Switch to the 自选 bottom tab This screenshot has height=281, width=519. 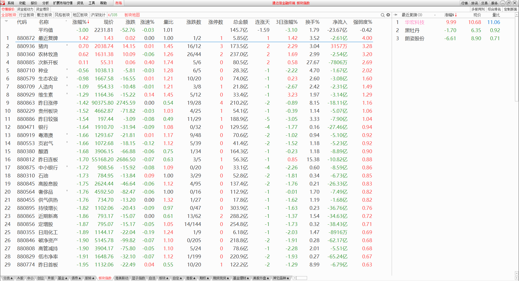pyautogui.click(x=152, y=278)
